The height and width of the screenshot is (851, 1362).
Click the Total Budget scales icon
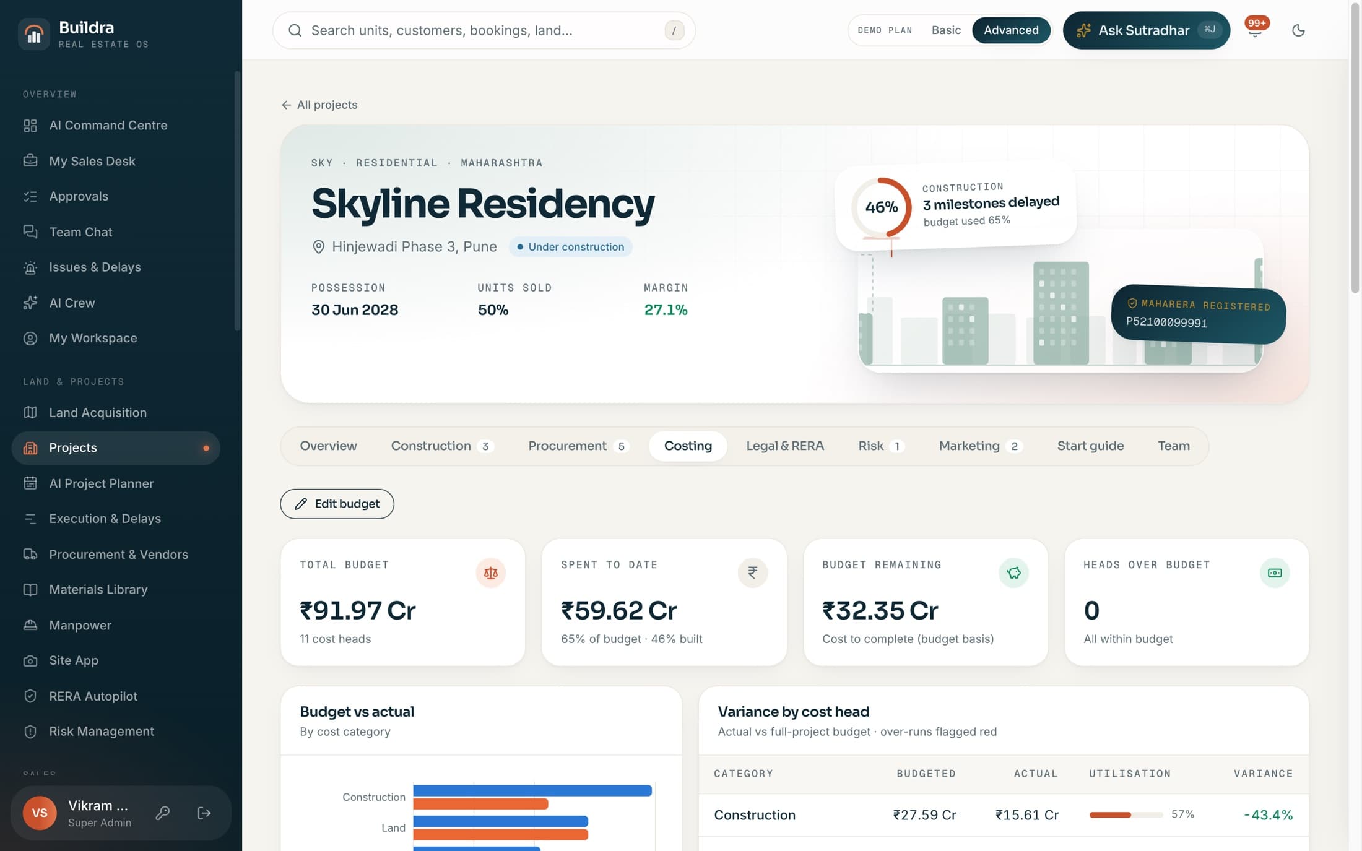tap(490, 572)
